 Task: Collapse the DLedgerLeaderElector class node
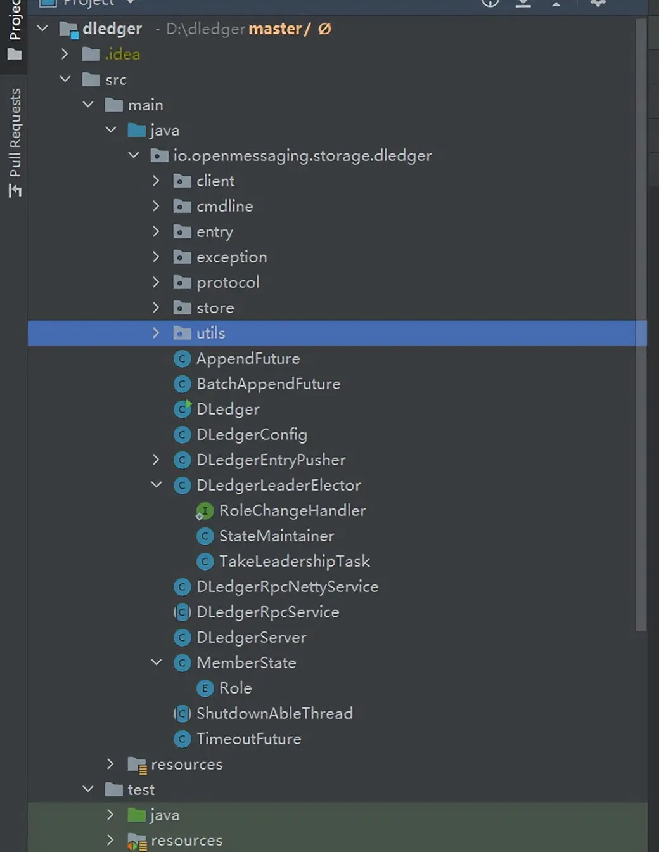pos(157,485)
